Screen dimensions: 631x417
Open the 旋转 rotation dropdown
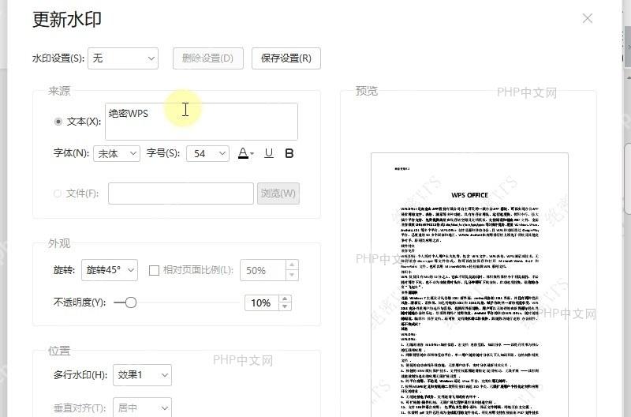pos(110,270)
